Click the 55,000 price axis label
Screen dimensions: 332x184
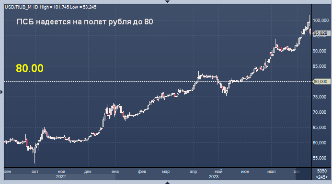320,158
